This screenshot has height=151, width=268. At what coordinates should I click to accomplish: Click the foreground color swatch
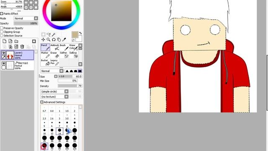pyautogui.click(x=75, y=34)
